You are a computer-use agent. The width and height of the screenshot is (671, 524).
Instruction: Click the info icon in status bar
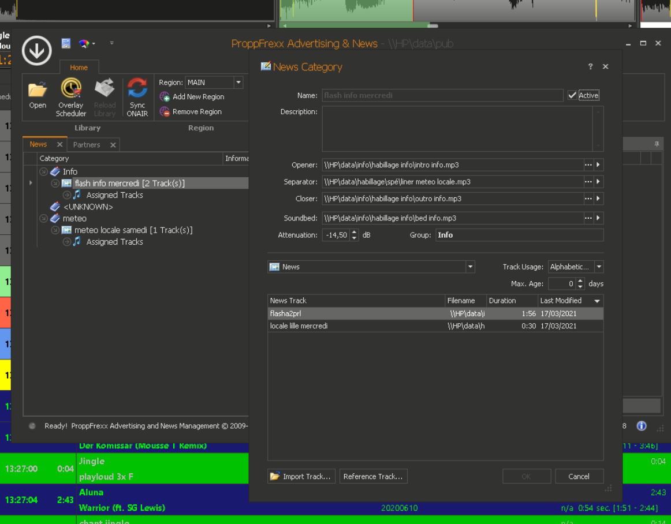[642, 426]
